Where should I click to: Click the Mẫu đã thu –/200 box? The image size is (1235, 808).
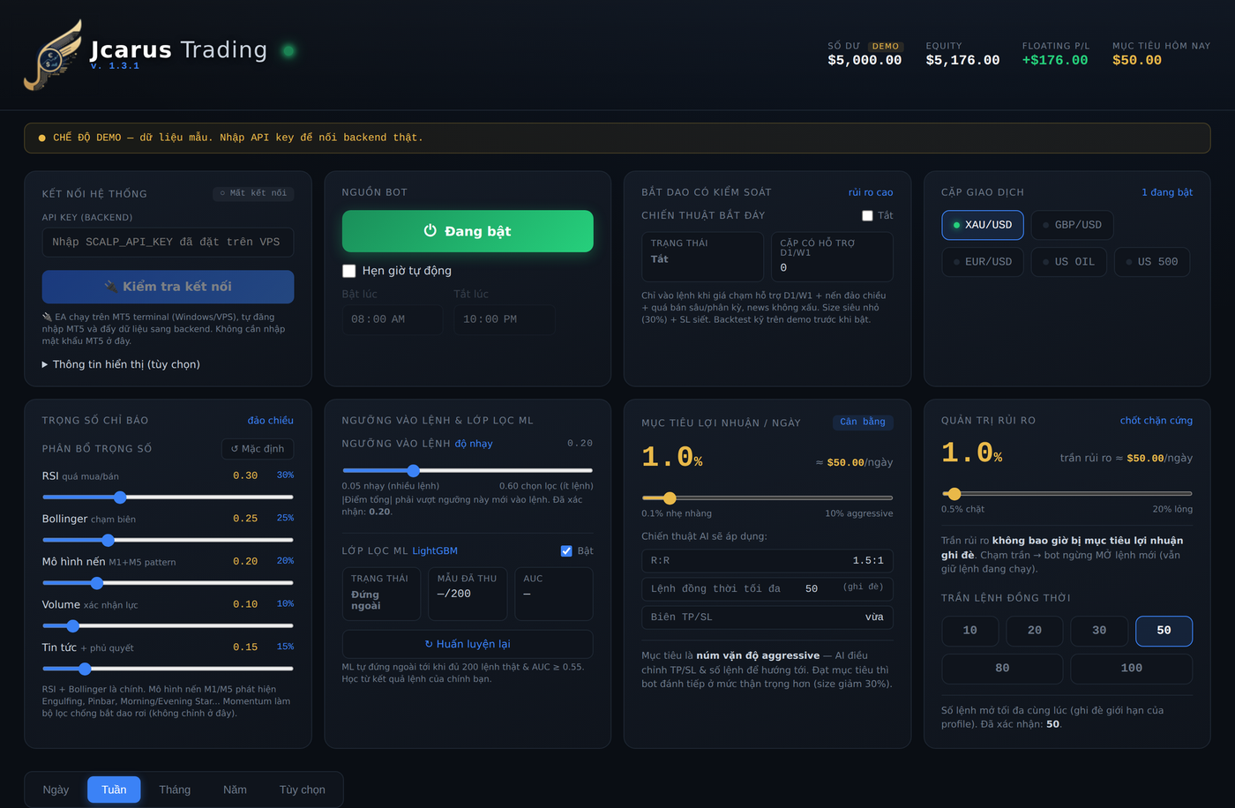click(468, 594)
